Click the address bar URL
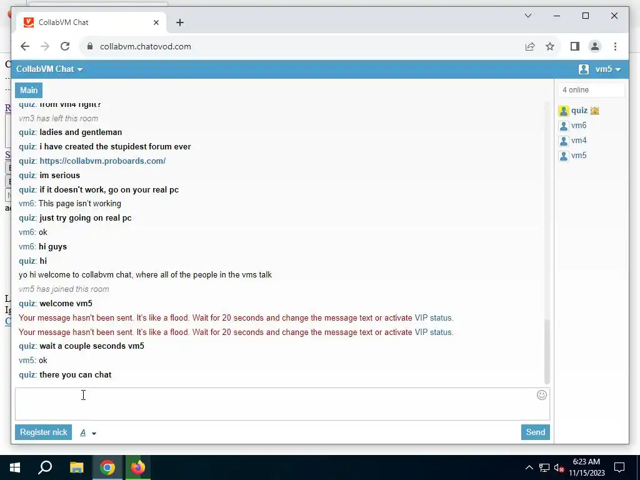 click(x=145, y=46)
